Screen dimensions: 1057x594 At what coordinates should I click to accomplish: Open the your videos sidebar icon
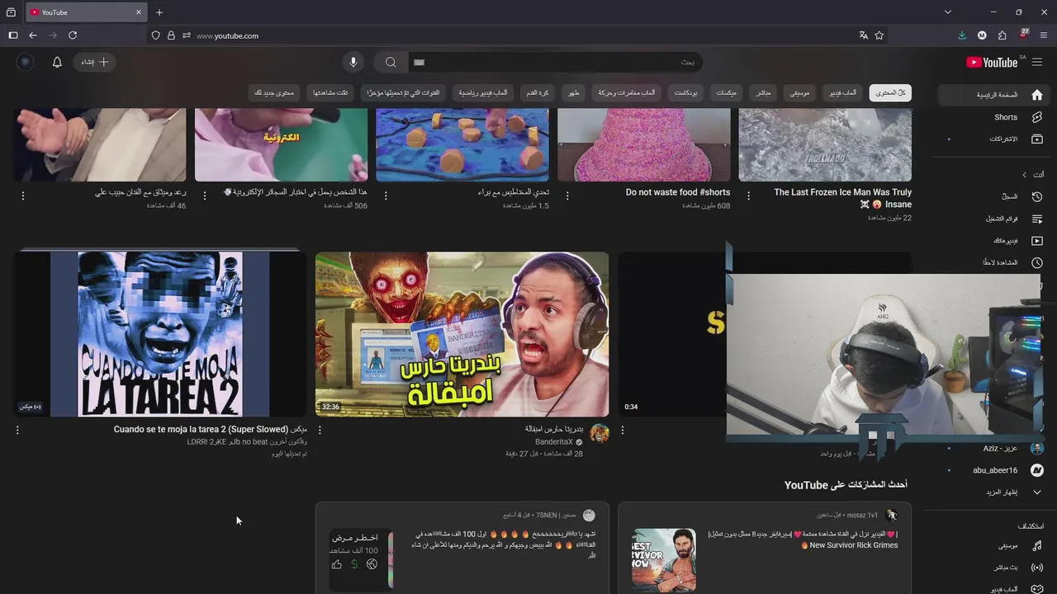1037,240
